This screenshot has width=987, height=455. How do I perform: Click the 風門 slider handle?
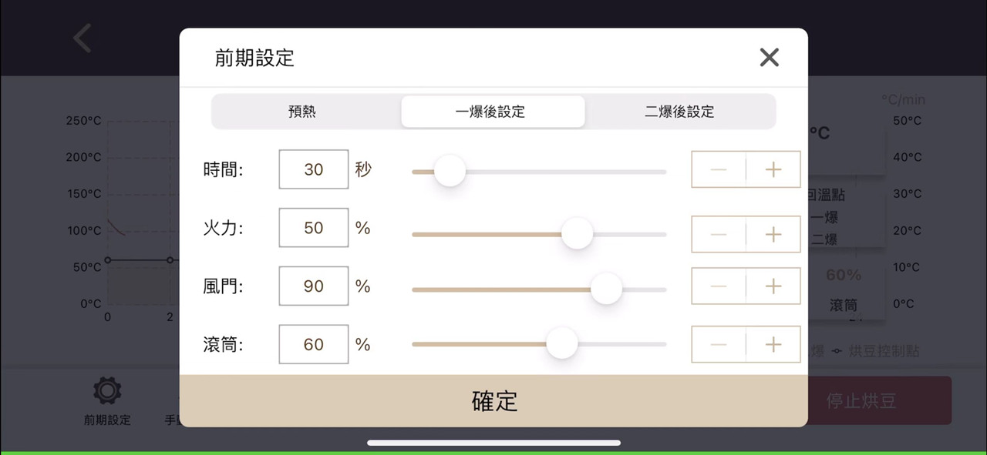[607, 289]
